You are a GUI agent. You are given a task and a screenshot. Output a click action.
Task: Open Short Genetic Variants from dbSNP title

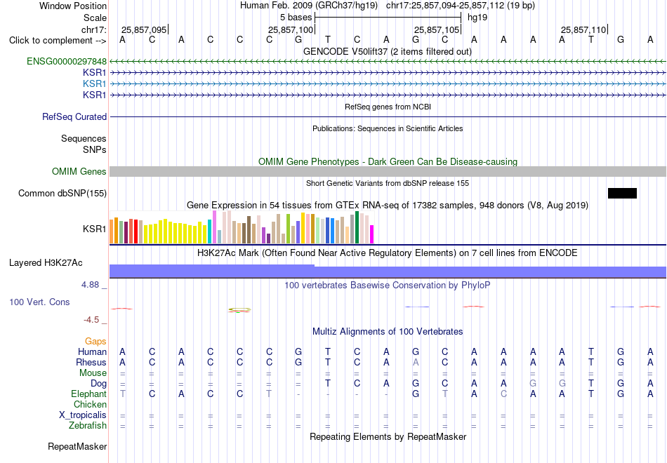388,183
